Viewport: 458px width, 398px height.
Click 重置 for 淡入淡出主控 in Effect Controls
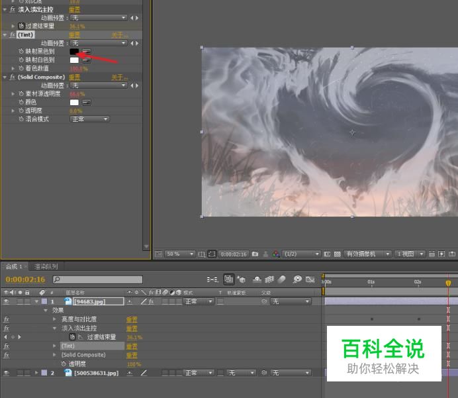pyautogui.click(x=75, y=10)
